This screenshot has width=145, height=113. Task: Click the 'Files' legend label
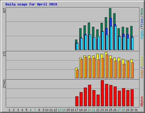pos(142,23)
